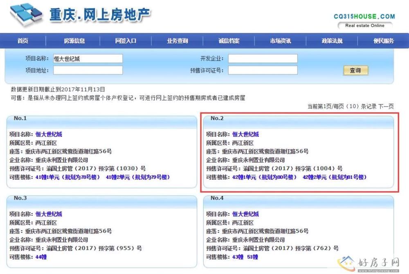The height and width of the screenshot is (274, 409).
Task: Click 所属区县 两江新区 in No.3
Action: pos(33,223)
